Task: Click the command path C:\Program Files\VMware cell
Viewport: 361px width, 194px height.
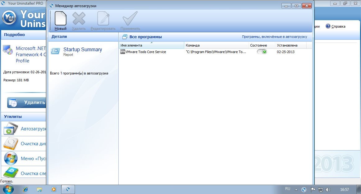Action: click(216, 52)
